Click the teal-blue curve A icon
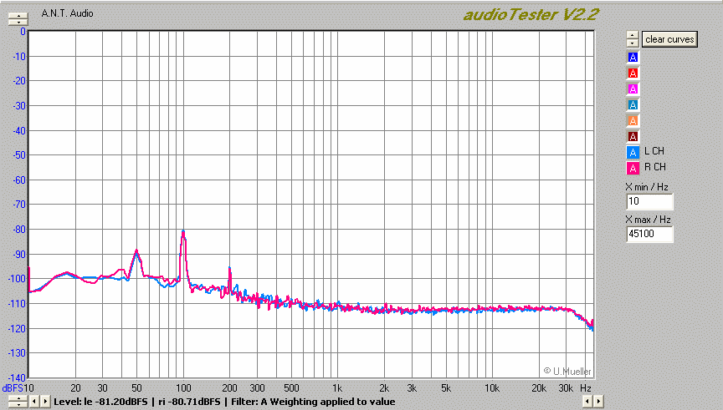This screenshot has width=723, height=410. tap(633, 105)
